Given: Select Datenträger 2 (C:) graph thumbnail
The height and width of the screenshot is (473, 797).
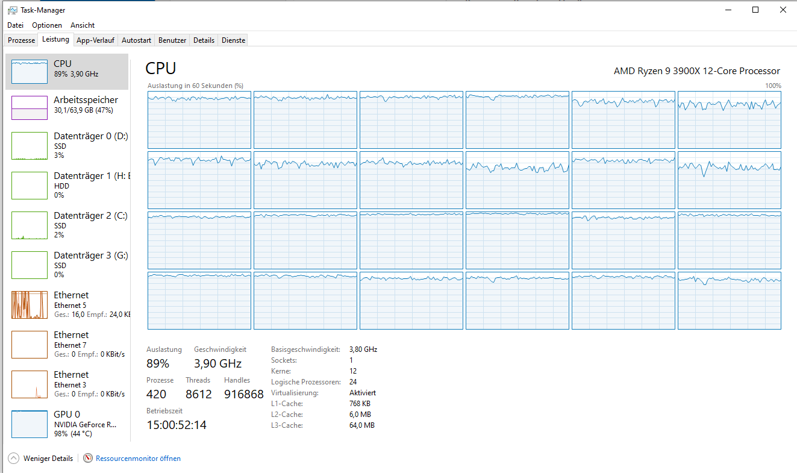Looking at the screenshot, I should (x=30, y=225).
